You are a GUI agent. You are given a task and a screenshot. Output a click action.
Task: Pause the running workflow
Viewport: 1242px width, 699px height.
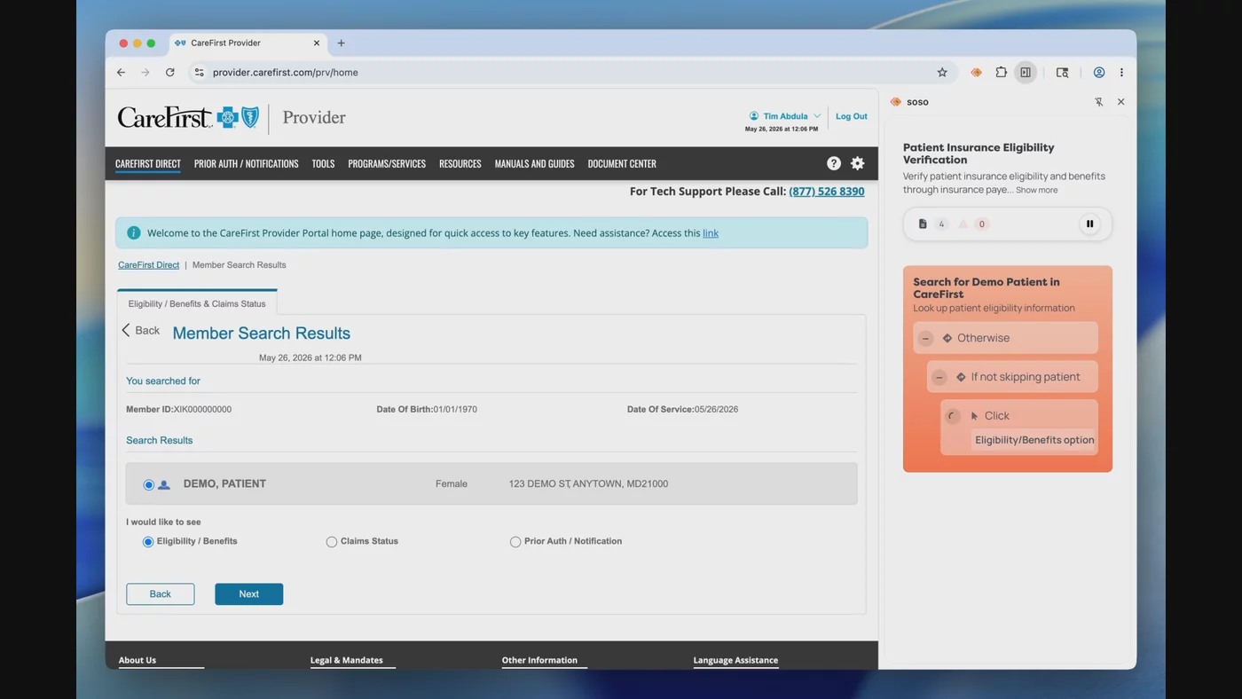click(1090, 224)
